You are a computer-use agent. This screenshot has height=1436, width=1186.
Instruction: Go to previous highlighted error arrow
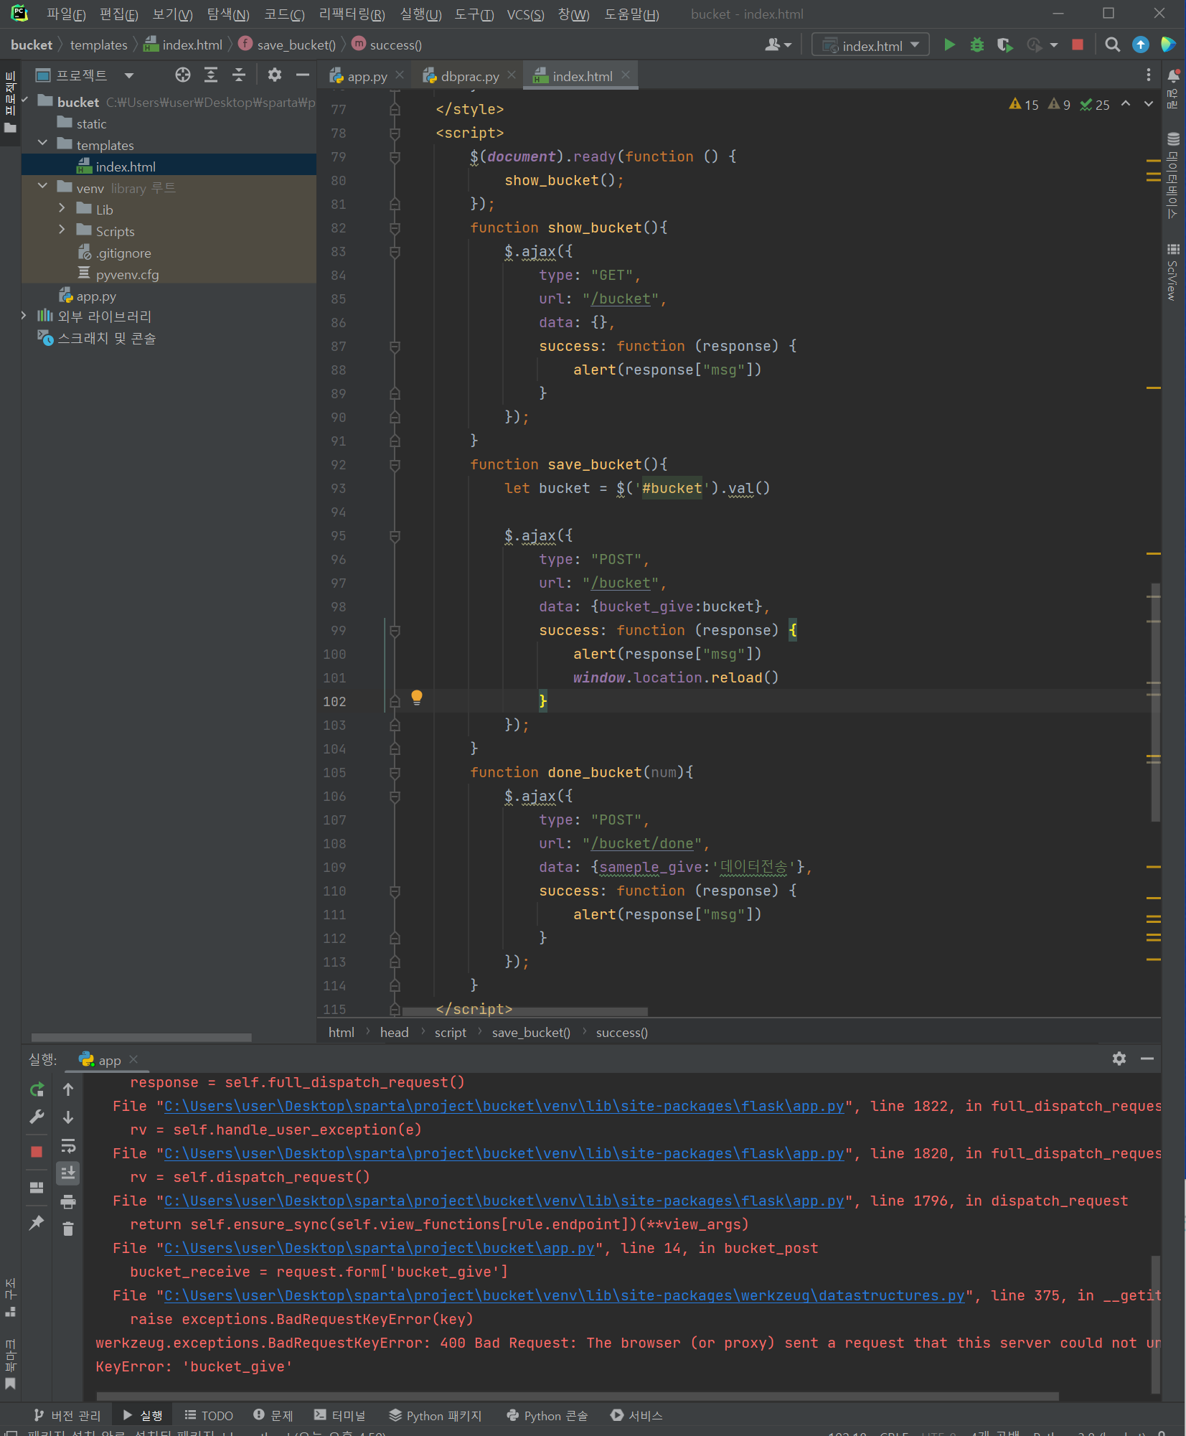pyautogui.click(x=1126, y=104)
